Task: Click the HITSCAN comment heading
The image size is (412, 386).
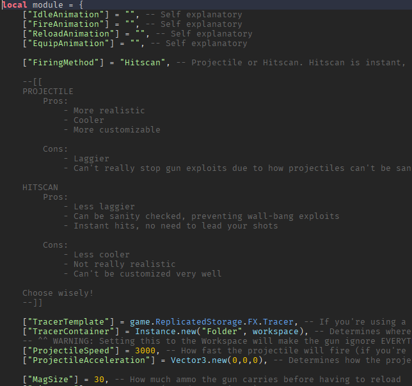Action: coord(40,188)
